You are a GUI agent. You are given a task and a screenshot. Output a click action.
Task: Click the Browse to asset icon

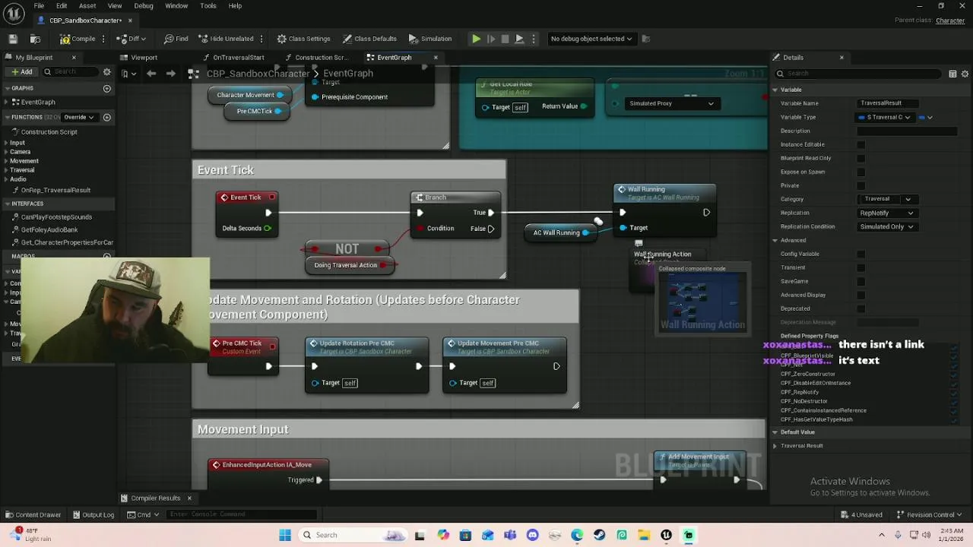click(x=35, y=39)
